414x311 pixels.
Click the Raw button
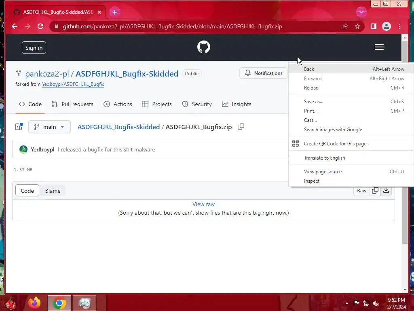[361, 191]
